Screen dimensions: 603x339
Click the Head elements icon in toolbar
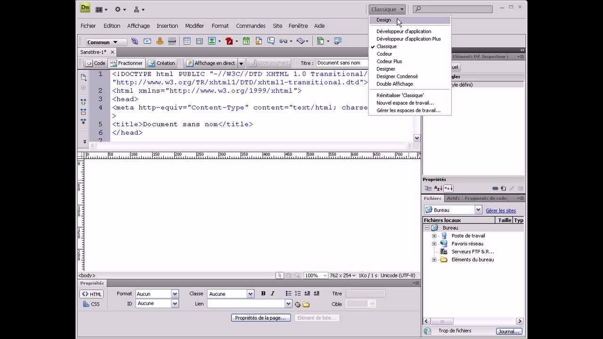tap(284, 41)
